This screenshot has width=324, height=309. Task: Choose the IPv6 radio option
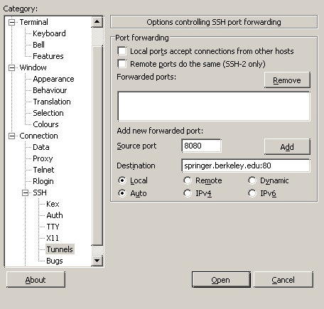pos(252,193)
